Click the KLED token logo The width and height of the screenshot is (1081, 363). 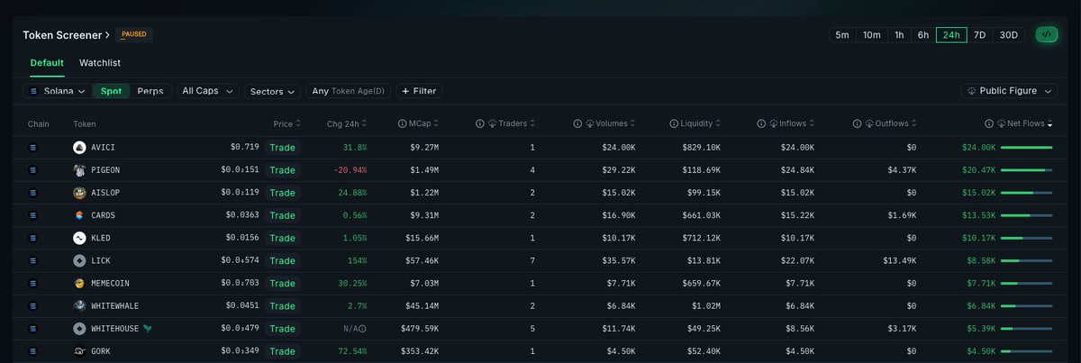pos(79,238)
